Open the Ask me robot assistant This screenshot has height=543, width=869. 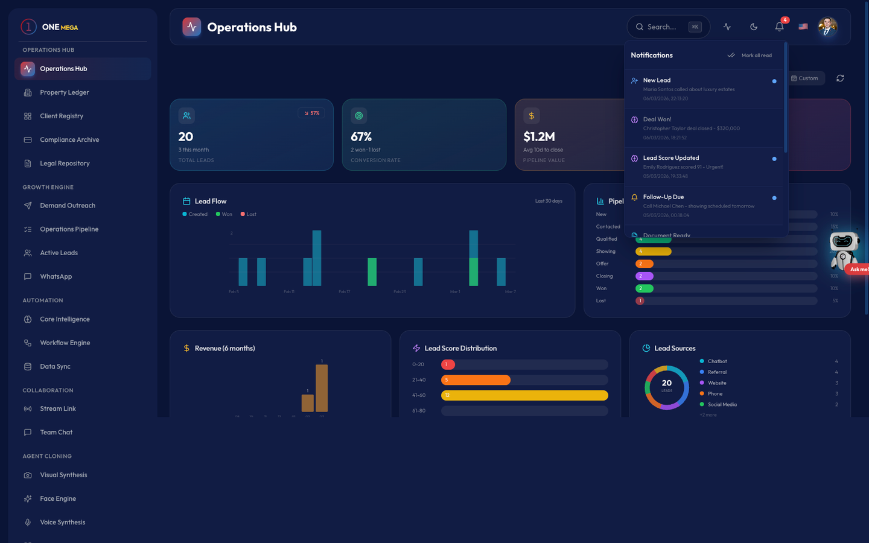point(844,250)
